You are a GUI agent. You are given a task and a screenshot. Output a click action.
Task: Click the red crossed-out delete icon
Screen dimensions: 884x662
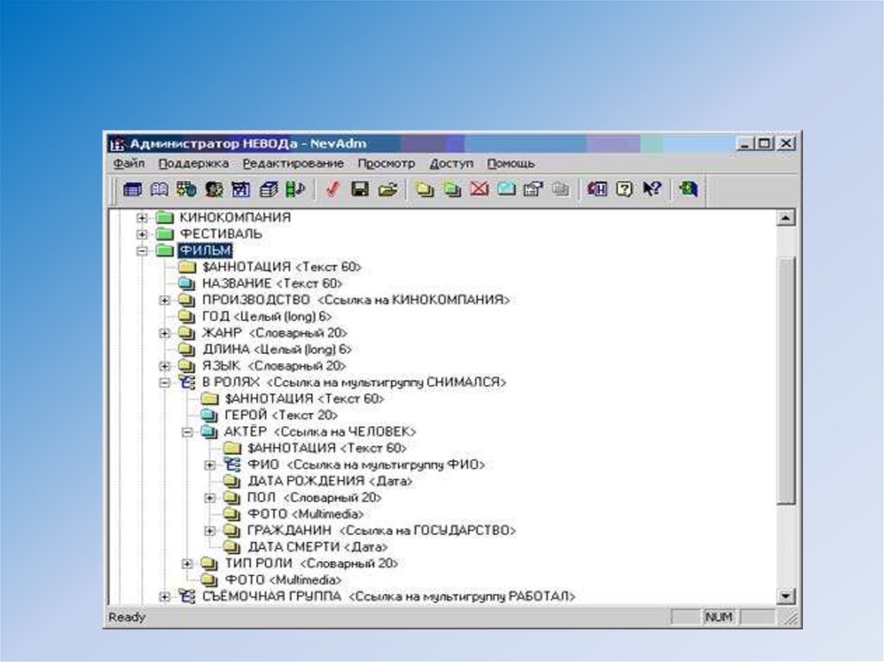point(479,189)
